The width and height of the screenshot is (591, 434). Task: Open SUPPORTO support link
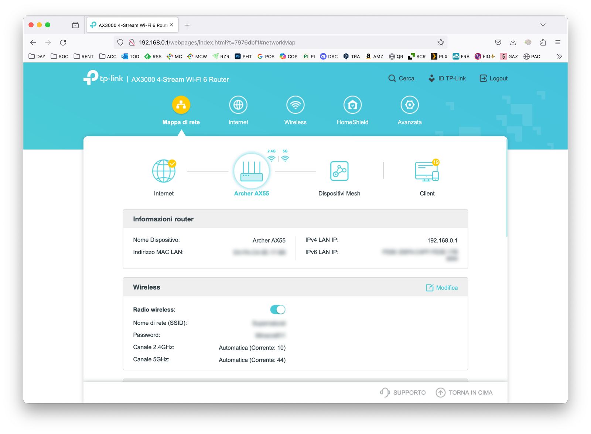tap(403, 393)
